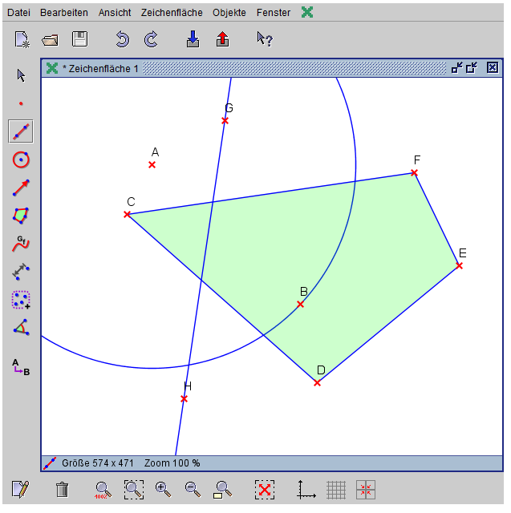Select the vector arrow tool

click(x=21, y=188)
